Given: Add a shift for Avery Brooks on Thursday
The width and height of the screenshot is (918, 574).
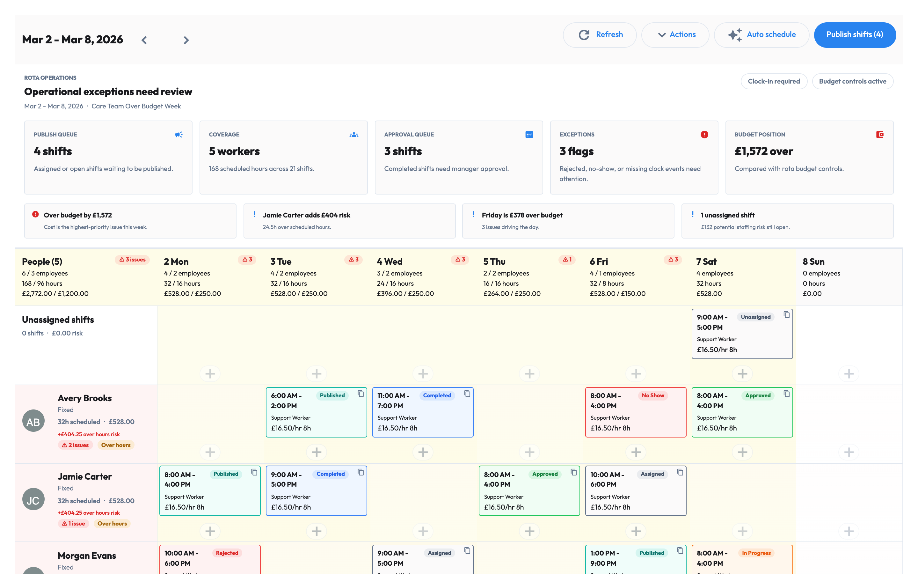Looking at the screenshot, I should tap(529, 452).
